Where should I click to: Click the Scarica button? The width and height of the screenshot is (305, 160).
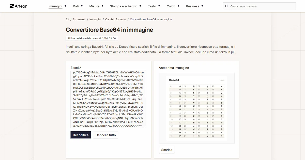[167, 150]
